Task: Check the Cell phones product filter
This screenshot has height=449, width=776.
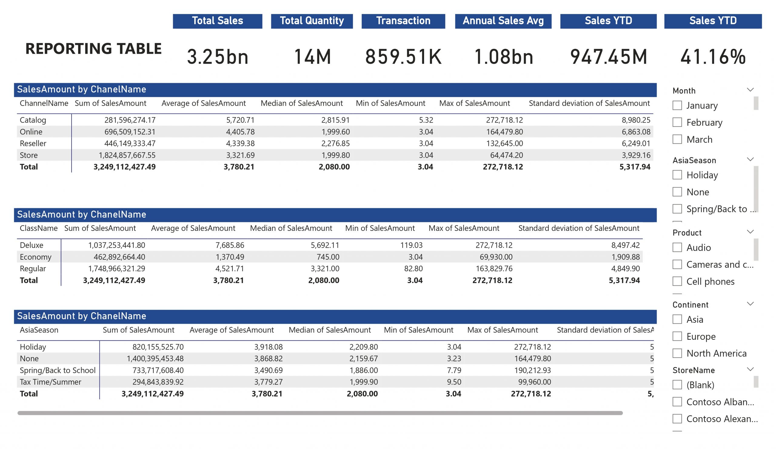Action: tap(677, 281)
